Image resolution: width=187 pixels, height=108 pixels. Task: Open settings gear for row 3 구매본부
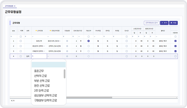tap(67, 51)
